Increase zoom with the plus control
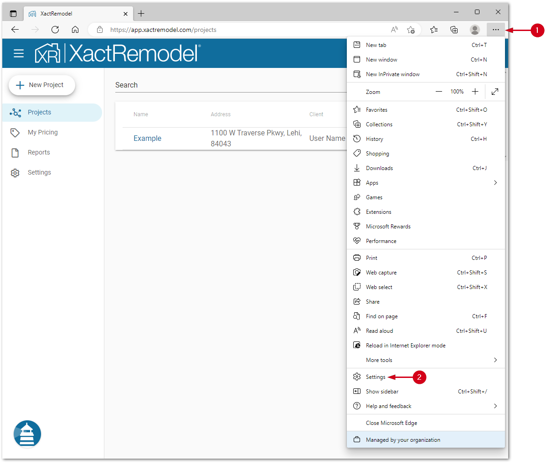 tap(475, 91)
